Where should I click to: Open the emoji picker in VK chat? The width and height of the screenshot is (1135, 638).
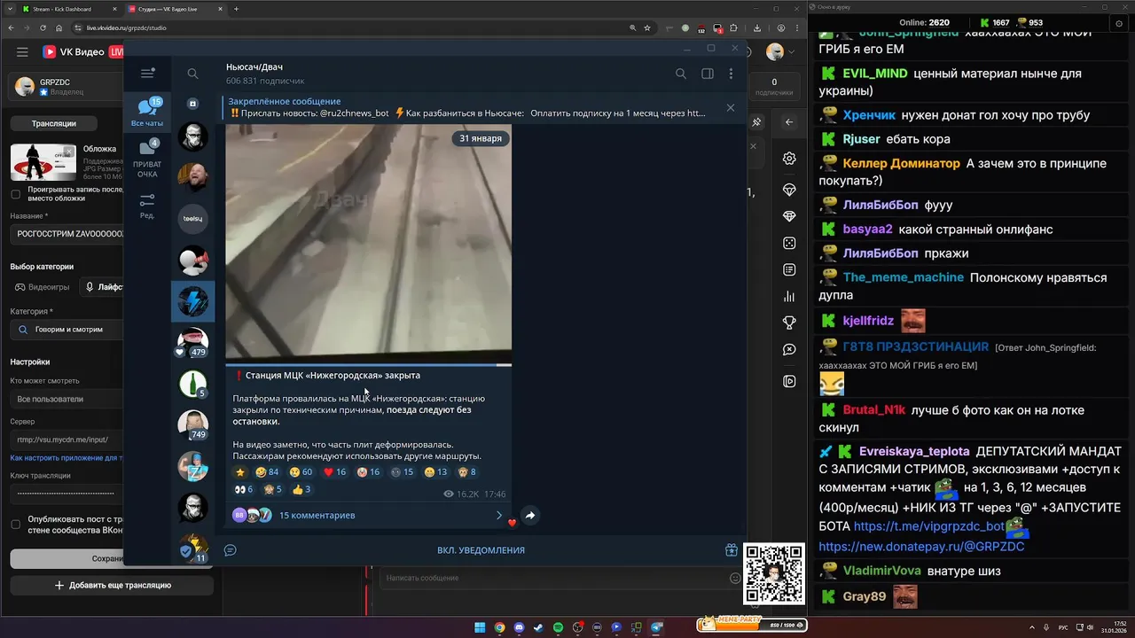(x=735, y=578)
